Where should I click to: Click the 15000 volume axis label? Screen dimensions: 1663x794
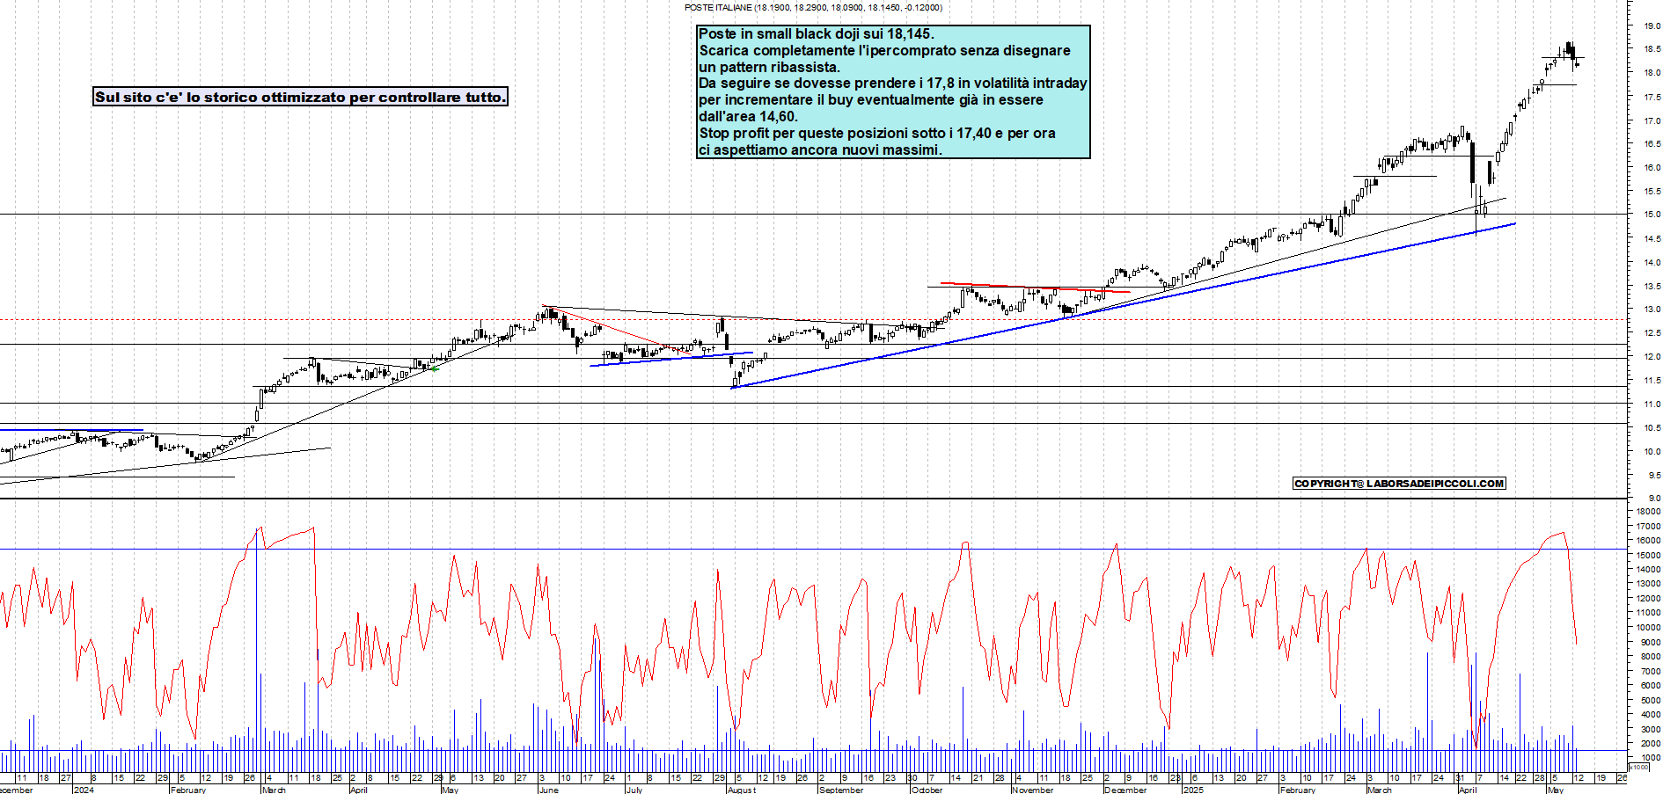coord(1648,555)
